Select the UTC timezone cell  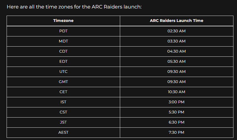coord(63,72)
